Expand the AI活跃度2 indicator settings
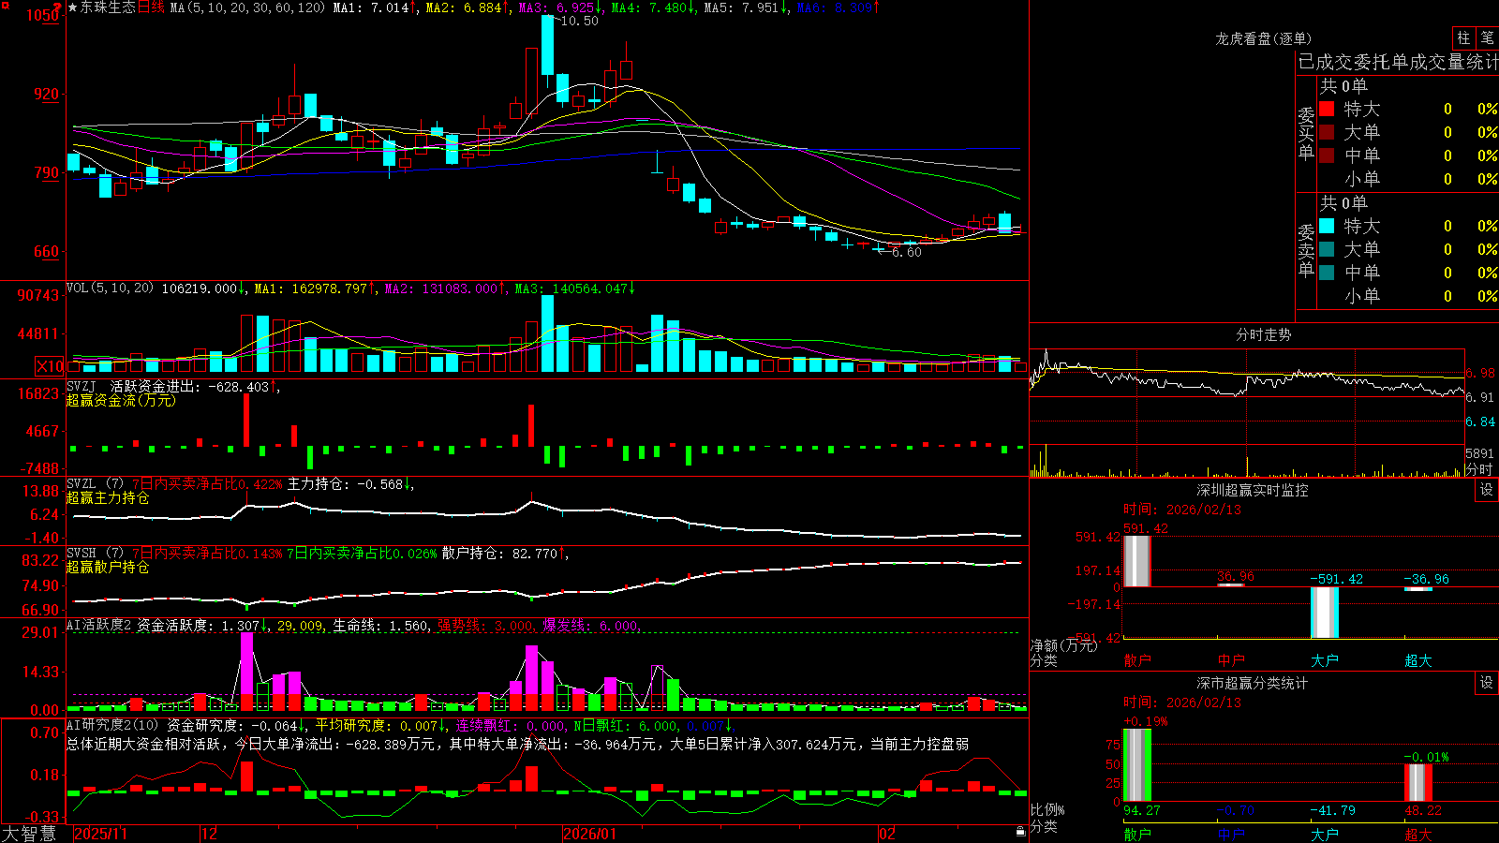 coord(98,625)
